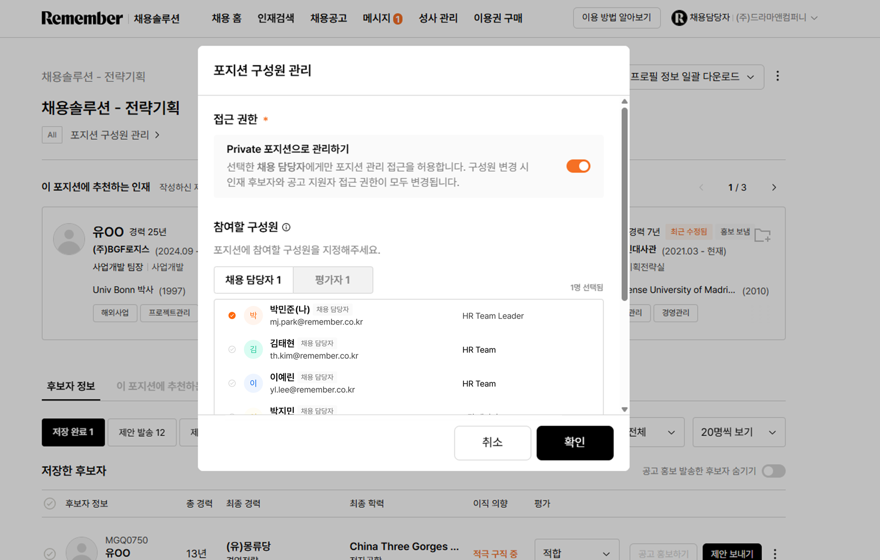Screen dimensions: 880x560
Task: Open the 적합 evaluation dropdown
Action: (576, 553)
